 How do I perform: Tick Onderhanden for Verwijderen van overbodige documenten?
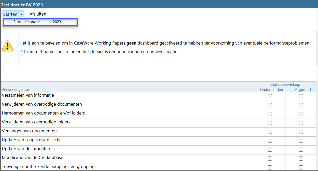pos(270,105)
